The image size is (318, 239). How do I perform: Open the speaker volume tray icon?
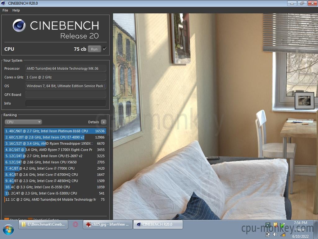275,234
